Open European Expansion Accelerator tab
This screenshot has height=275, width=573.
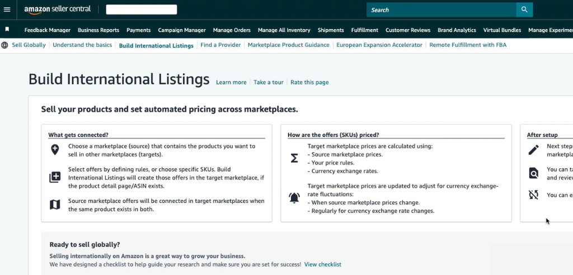379,45
